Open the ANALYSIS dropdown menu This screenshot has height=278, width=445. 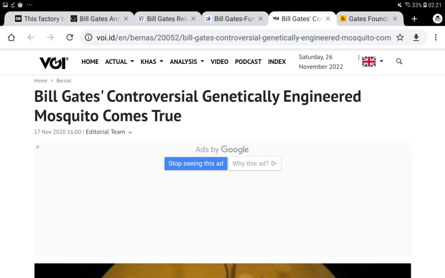(187, 62)
